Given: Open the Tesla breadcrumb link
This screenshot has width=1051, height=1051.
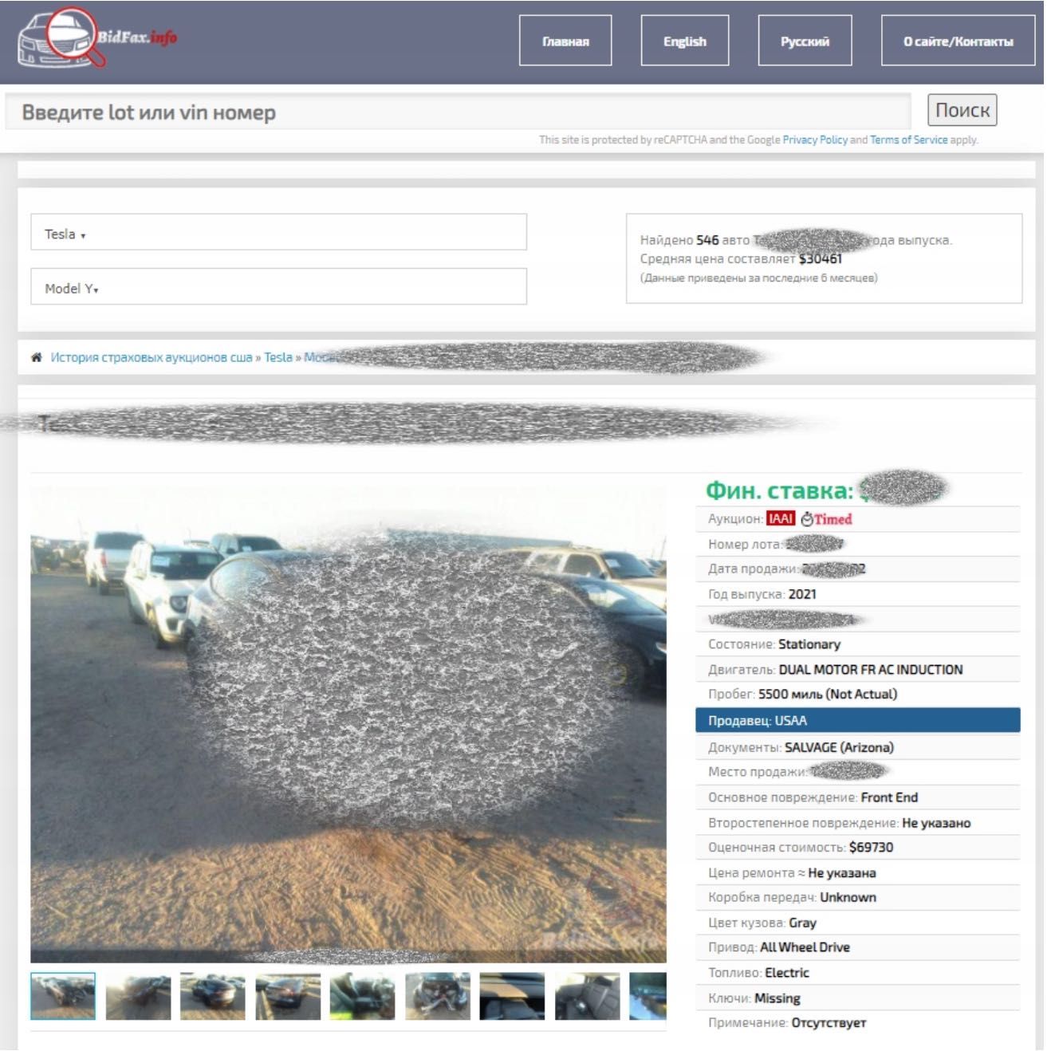Looking at the screenshot, I should point(278,357).
